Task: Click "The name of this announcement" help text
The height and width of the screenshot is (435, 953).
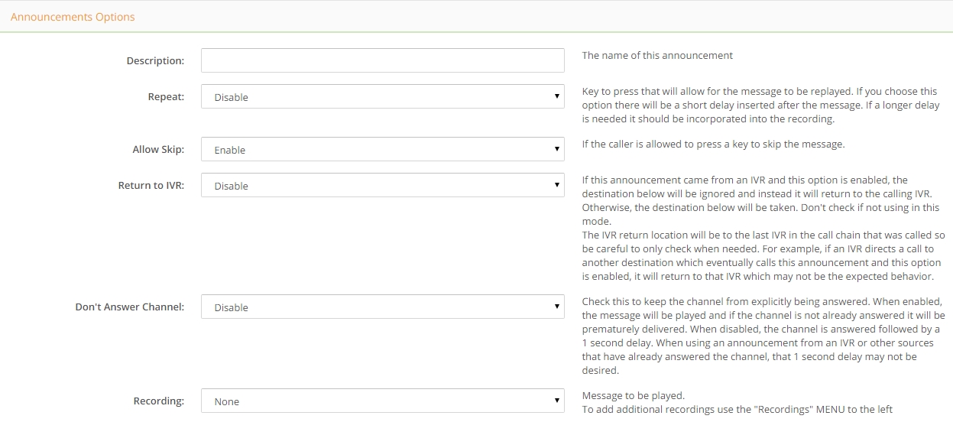Action: click(x=657, y=55)
